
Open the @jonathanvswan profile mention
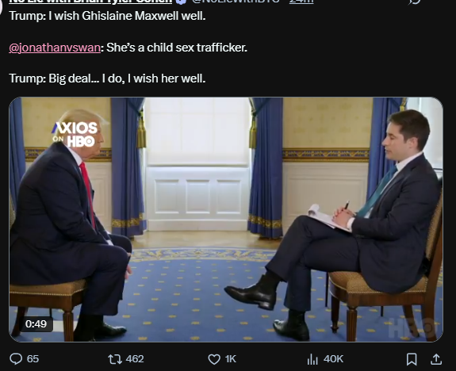coord(55,48)
